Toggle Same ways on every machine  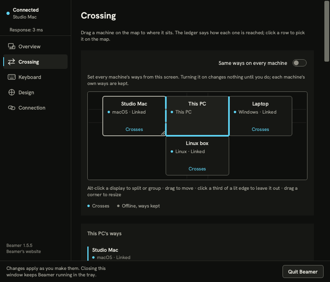click(299, 63)
